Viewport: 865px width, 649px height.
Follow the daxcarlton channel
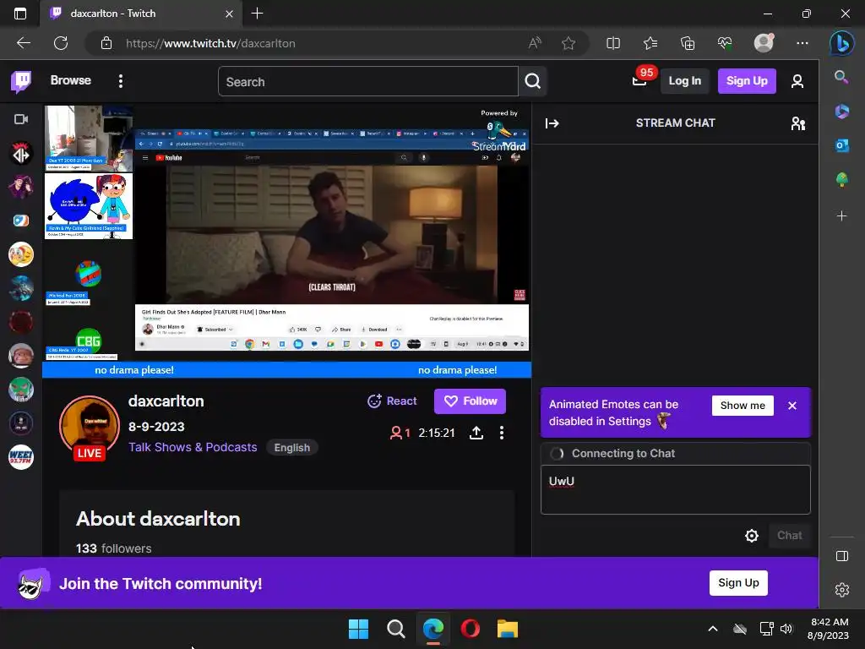tap(470, 401)
